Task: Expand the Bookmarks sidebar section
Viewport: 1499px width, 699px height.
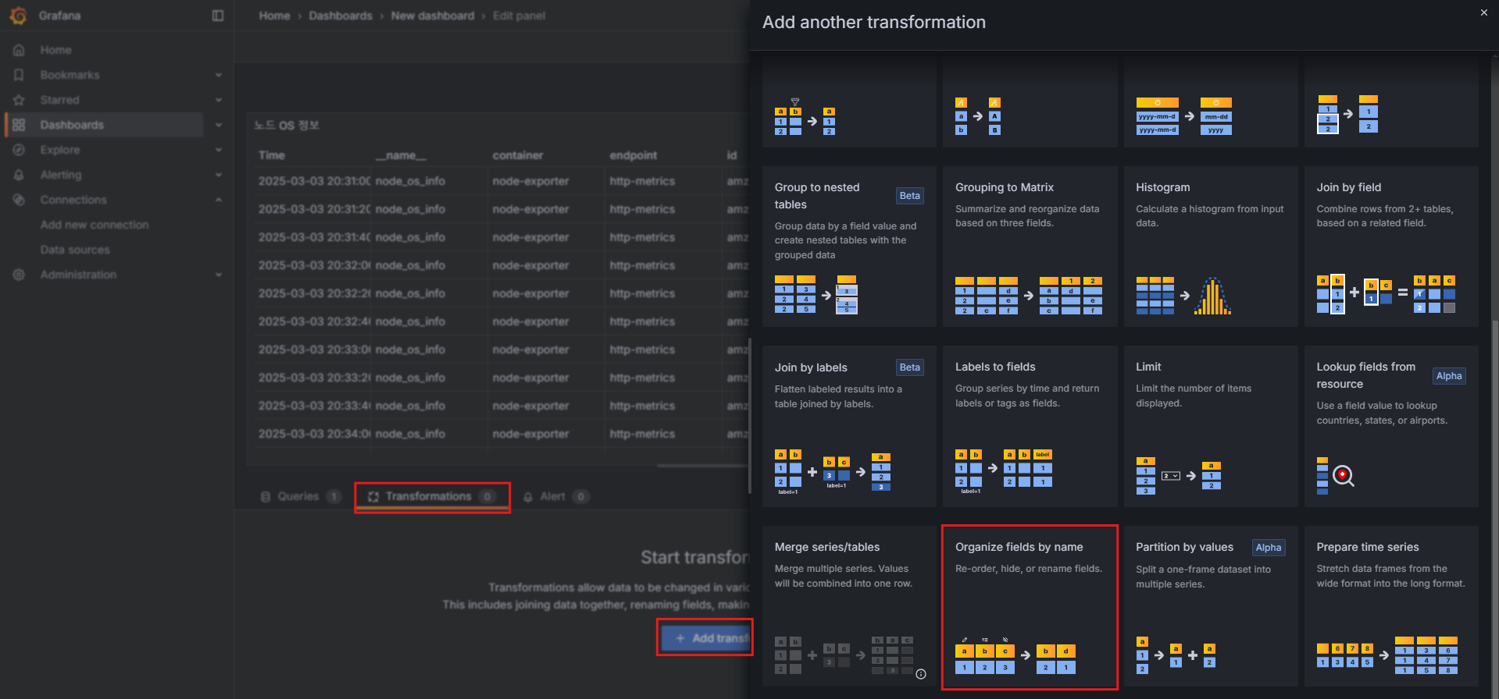Action: click(219, 75)
